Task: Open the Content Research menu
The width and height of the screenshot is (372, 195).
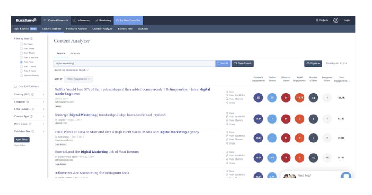Action: click(56, 21)
